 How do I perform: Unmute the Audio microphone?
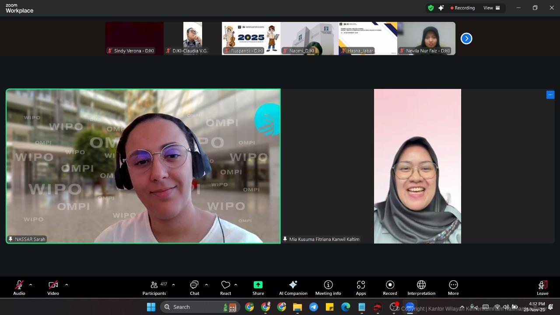pos(19,287)
